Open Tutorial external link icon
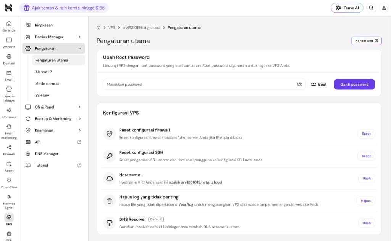This screenshot has width=391, height=241. [x=79, y=165]
